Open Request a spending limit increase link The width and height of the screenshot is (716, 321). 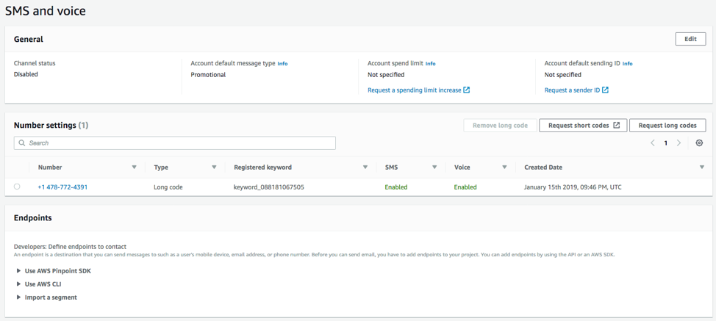(414, 90)
